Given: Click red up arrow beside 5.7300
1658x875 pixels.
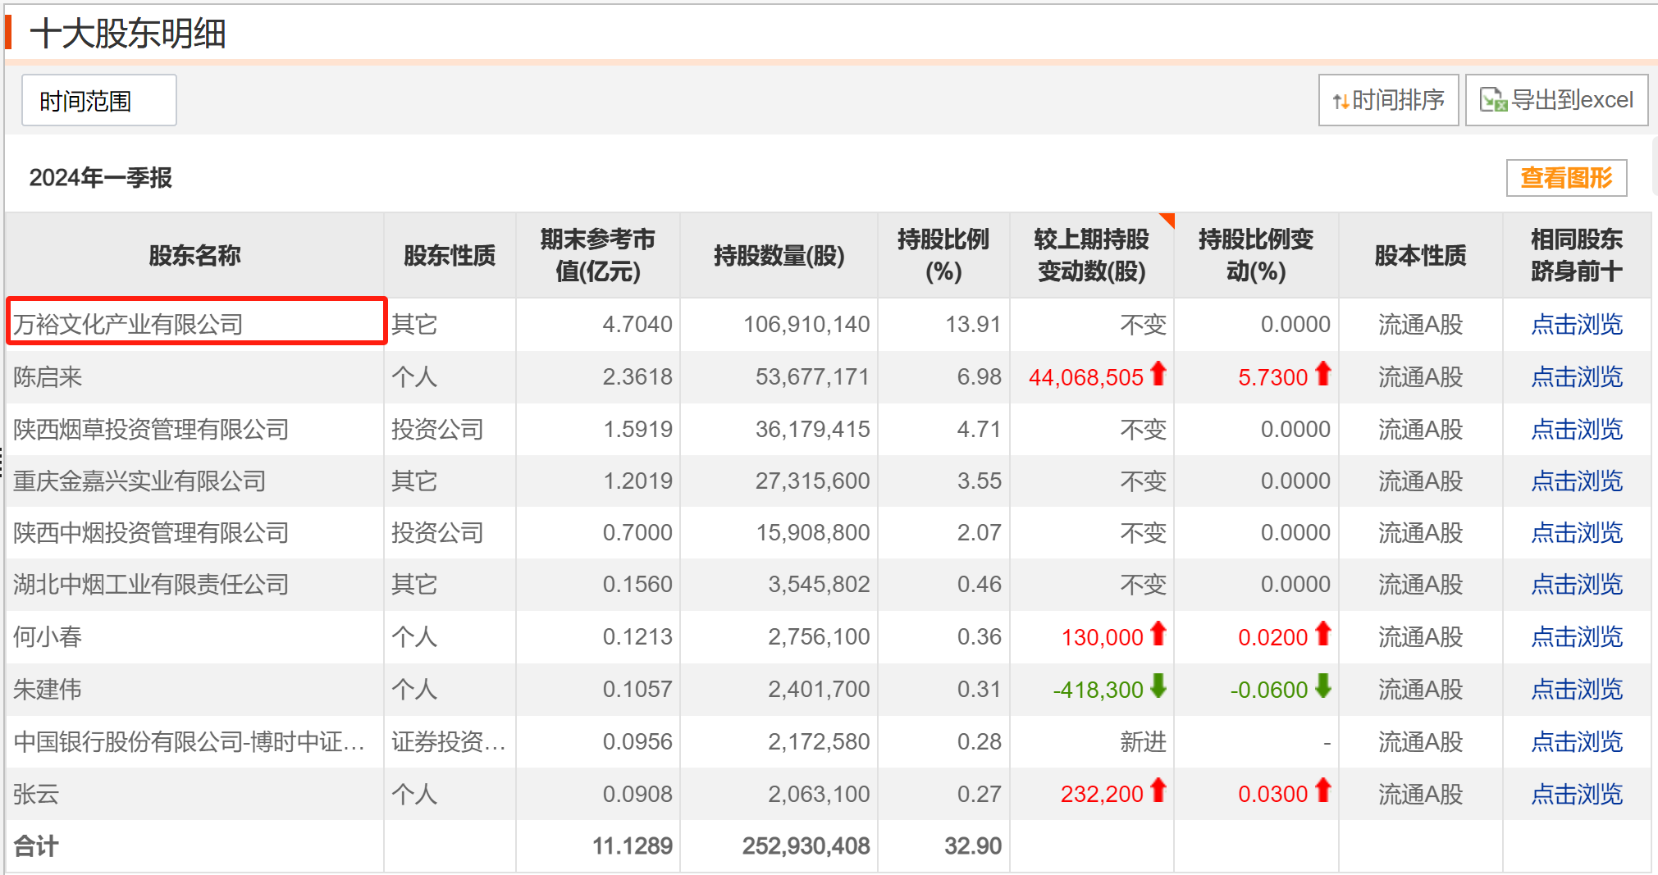Looking at the screenshot, I should (1322, 374).
